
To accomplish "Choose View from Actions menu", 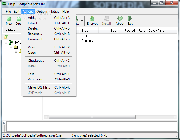I will tap(49, 47).
